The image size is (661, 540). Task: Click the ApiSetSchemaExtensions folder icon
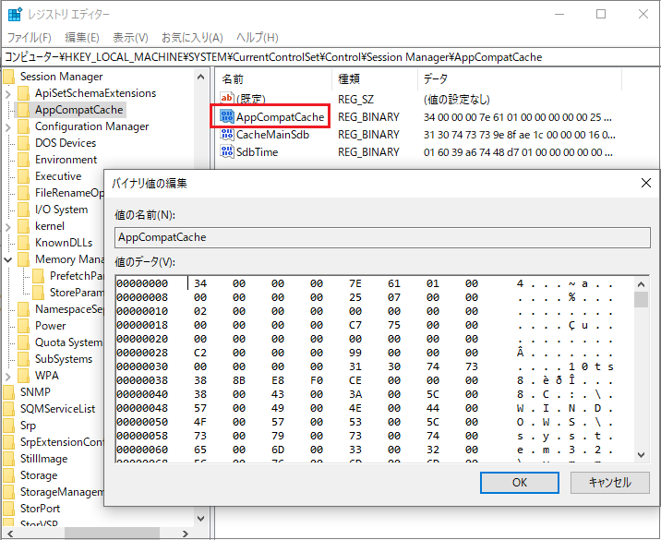point(24,93)
